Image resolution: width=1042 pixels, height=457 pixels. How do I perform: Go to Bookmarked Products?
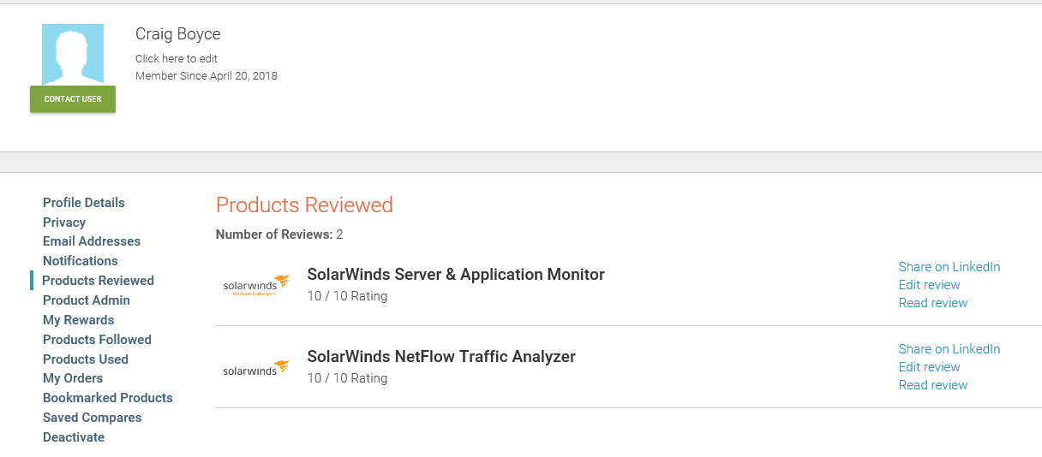coord(108,398)
